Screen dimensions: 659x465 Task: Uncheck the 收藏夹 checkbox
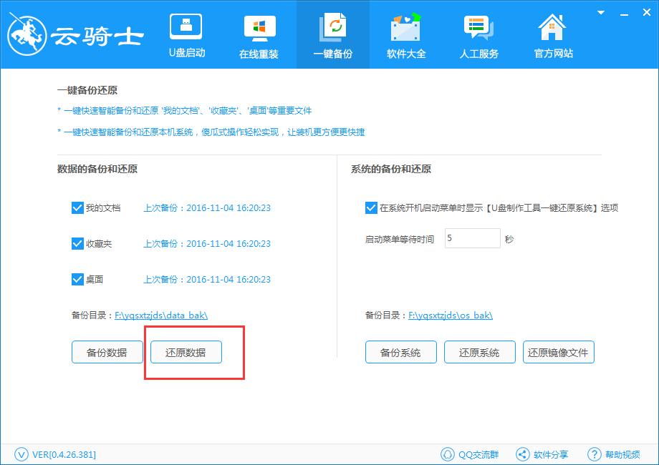click(77, 243)
